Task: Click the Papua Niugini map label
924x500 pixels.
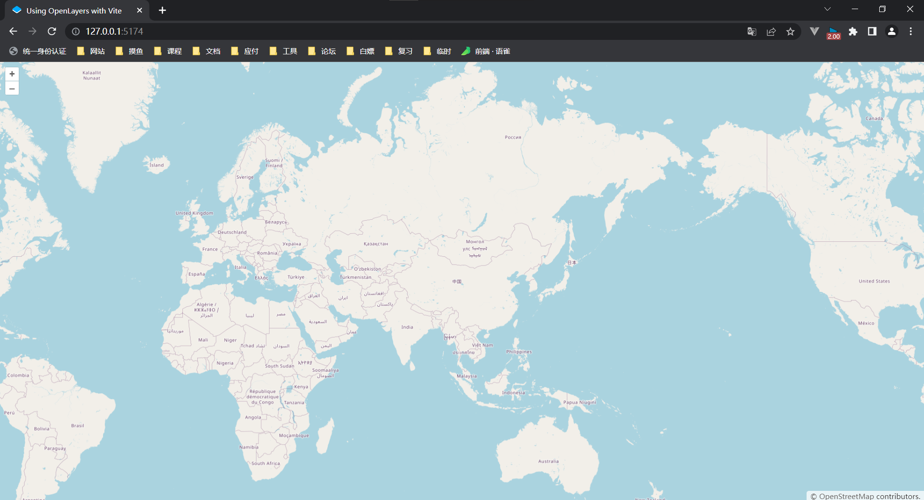Action: point(579,402)
